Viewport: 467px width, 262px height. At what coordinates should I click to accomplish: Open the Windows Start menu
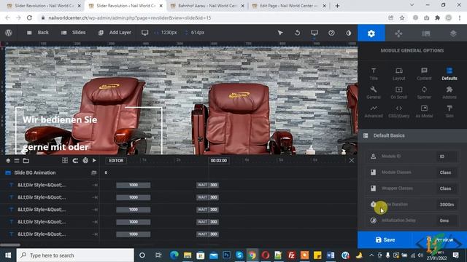8,255
